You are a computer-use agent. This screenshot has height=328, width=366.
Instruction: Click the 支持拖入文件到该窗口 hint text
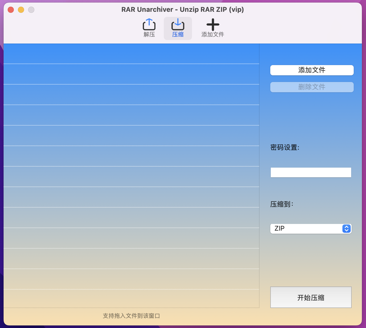click(131, 316)
